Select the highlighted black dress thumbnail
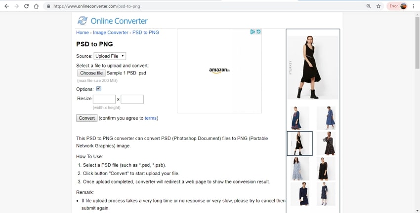 click(x=300, y=143)
